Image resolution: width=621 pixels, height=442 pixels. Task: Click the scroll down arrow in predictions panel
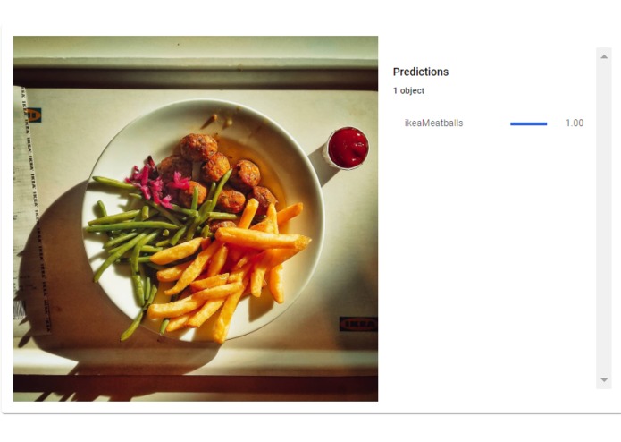click(604, 379)
